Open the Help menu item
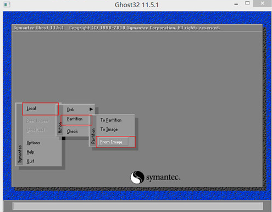Image resolution: width=272 pixels, height=212 pixels. 30,152
